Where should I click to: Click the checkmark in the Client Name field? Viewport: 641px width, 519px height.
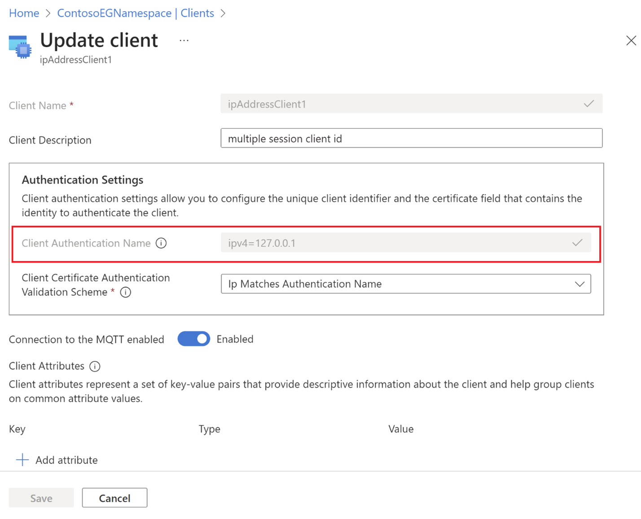point(588,104)
